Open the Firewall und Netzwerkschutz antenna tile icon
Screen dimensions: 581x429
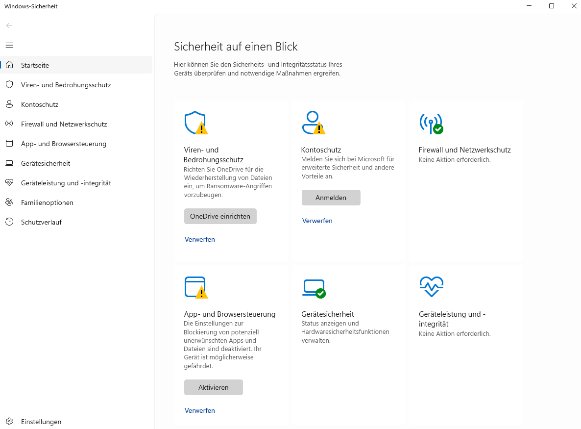(431, 123)
